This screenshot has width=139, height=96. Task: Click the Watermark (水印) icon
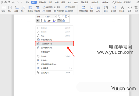[x=98, y=8]
